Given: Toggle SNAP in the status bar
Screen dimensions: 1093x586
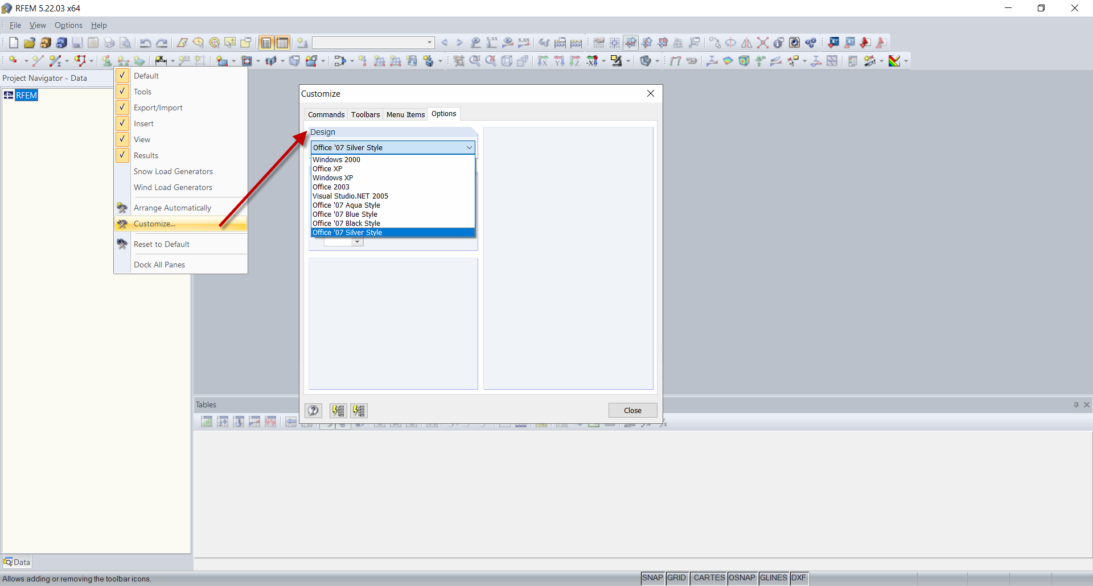Looking at the screenshot, I should pyautogui.click(x=652, y=577).
